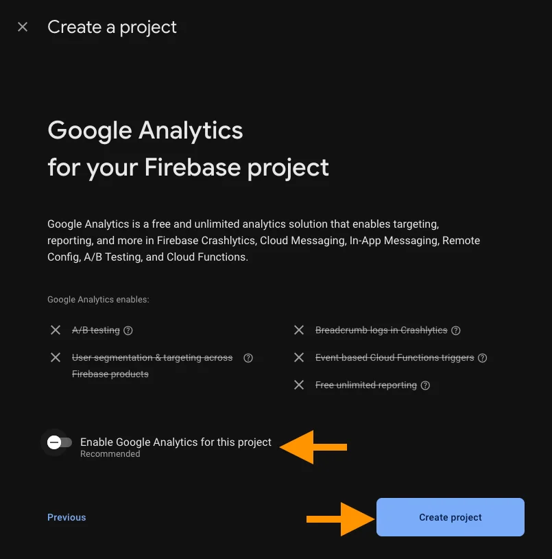Click the X mark beside User segmentation
The image size is (552, 559).
56,358
